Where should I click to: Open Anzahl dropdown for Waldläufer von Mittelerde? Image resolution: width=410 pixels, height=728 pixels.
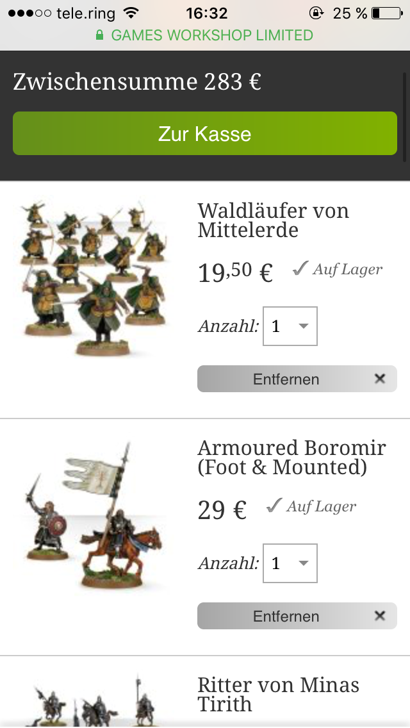tap(290, 326)
